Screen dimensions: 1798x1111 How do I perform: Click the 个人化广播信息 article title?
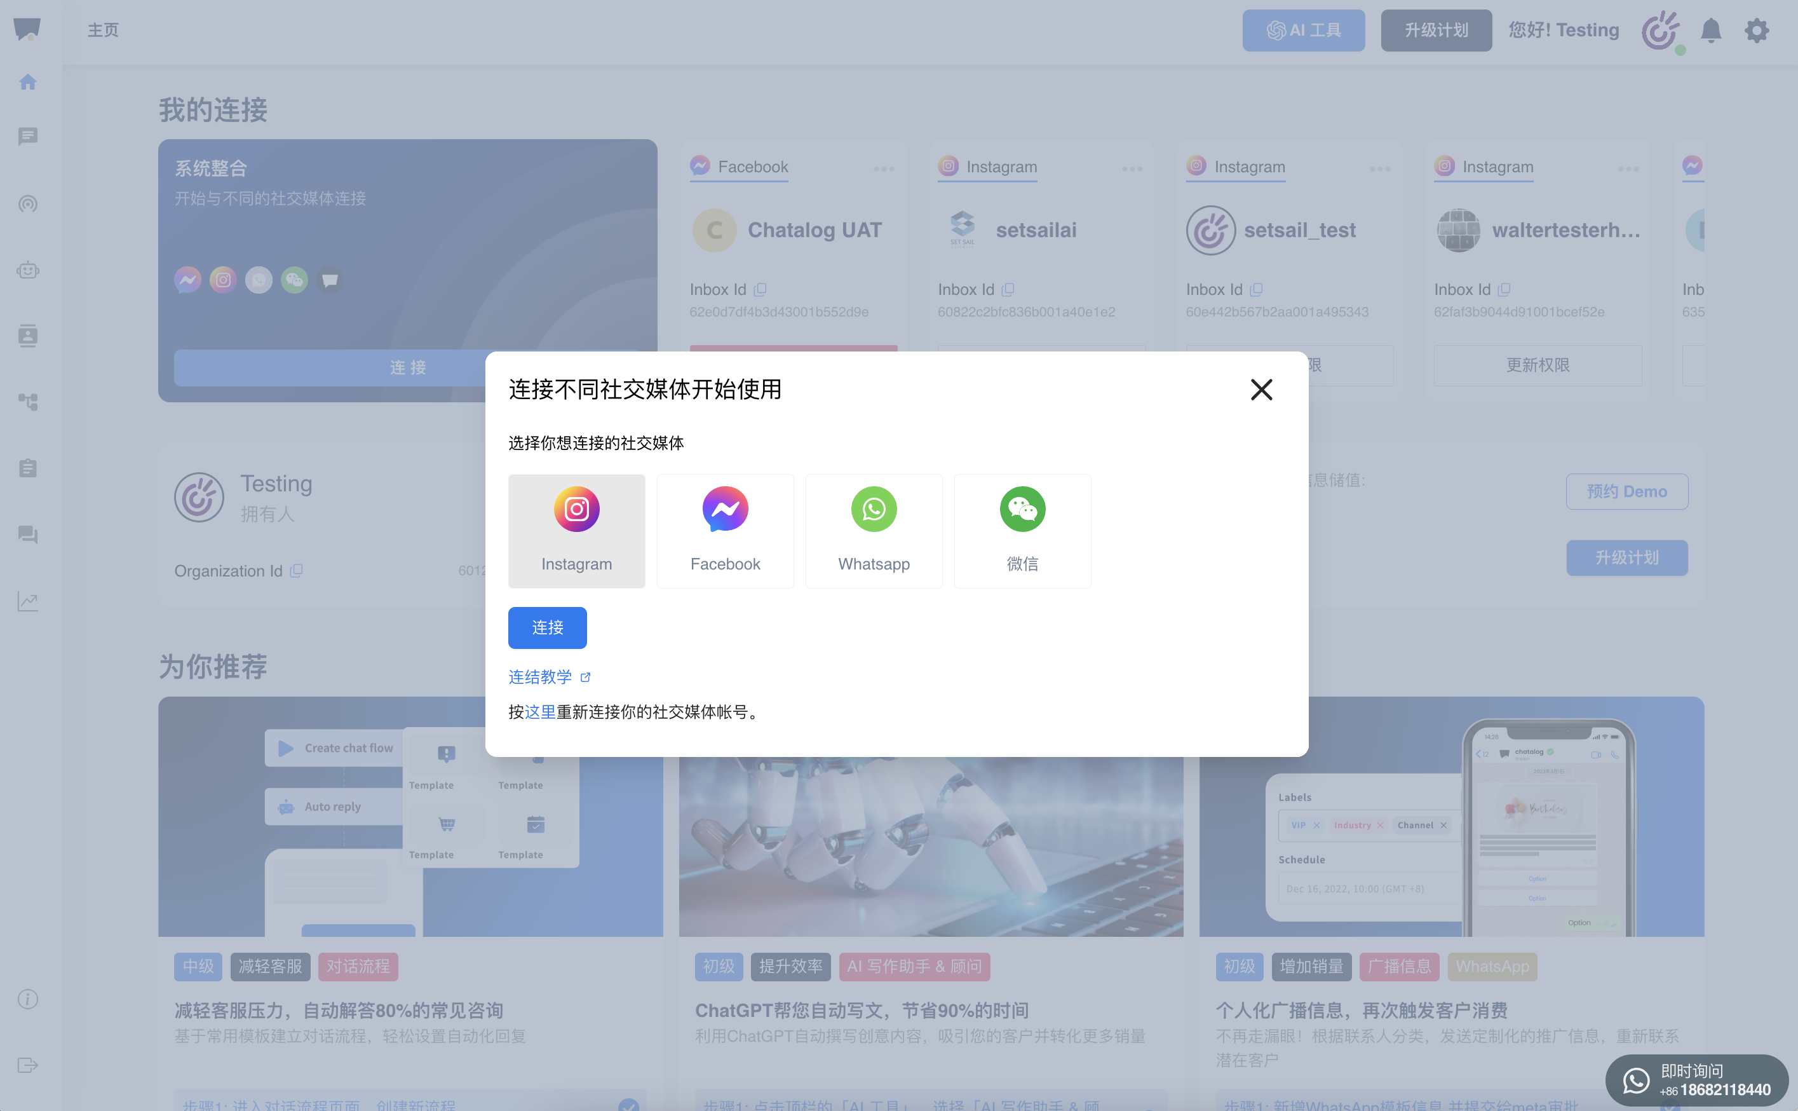click(x=1361, y=1011)
